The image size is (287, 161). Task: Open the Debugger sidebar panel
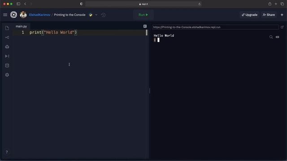click(7, 56)
